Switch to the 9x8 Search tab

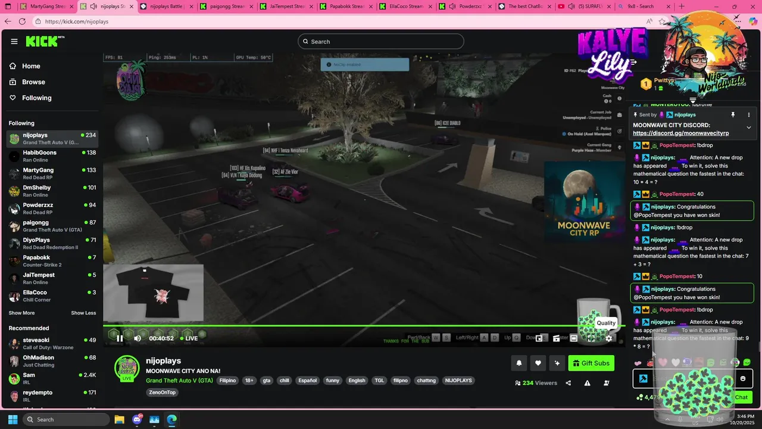(x=644, y=7)
